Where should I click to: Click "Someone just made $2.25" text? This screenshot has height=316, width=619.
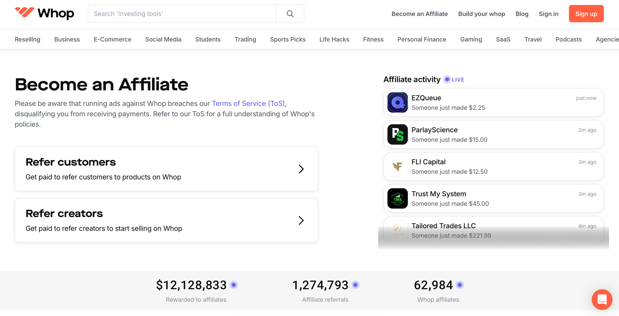tap(448, 107)
